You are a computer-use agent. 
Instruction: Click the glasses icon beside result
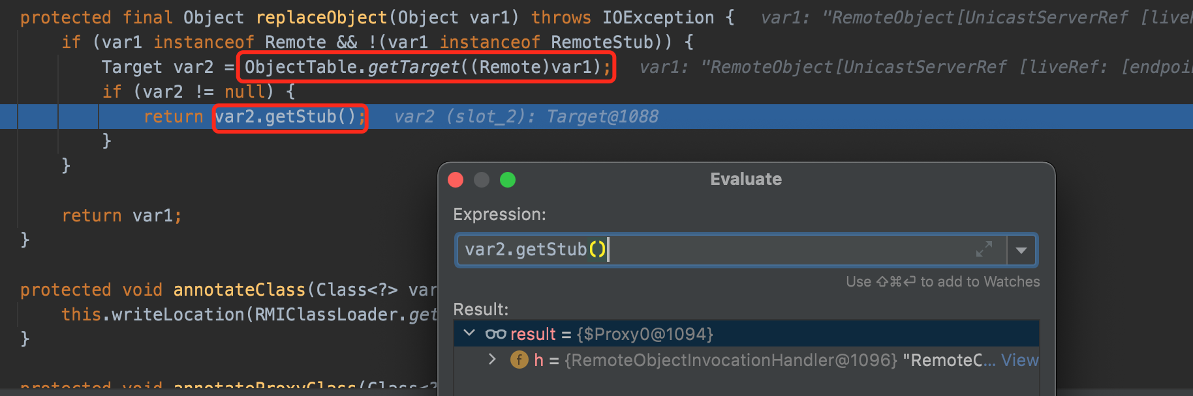click(x=495, y=334)
